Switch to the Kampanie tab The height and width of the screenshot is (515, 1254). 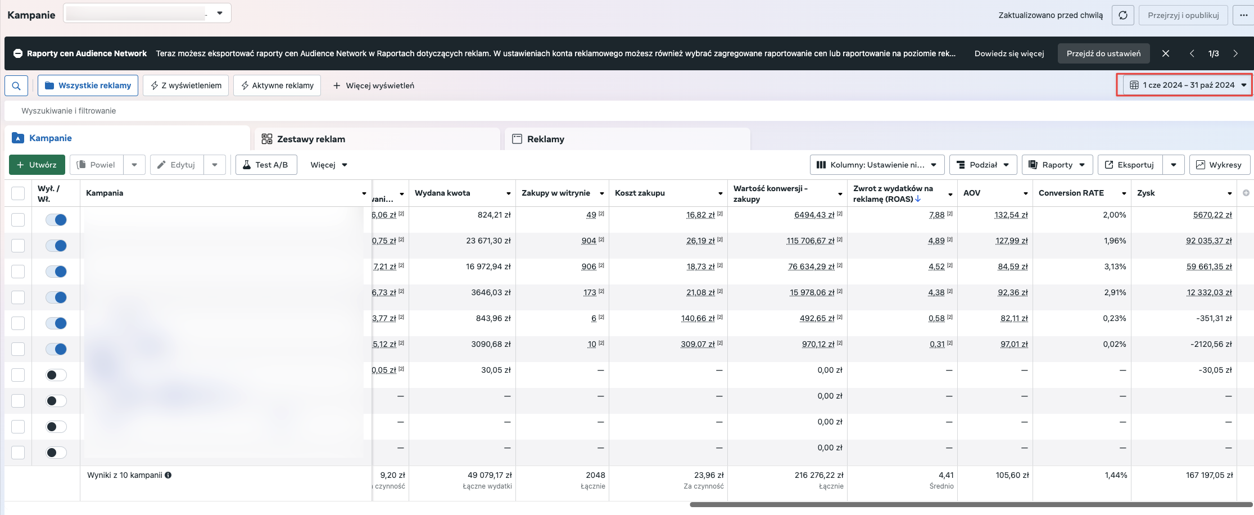point(127,138)
